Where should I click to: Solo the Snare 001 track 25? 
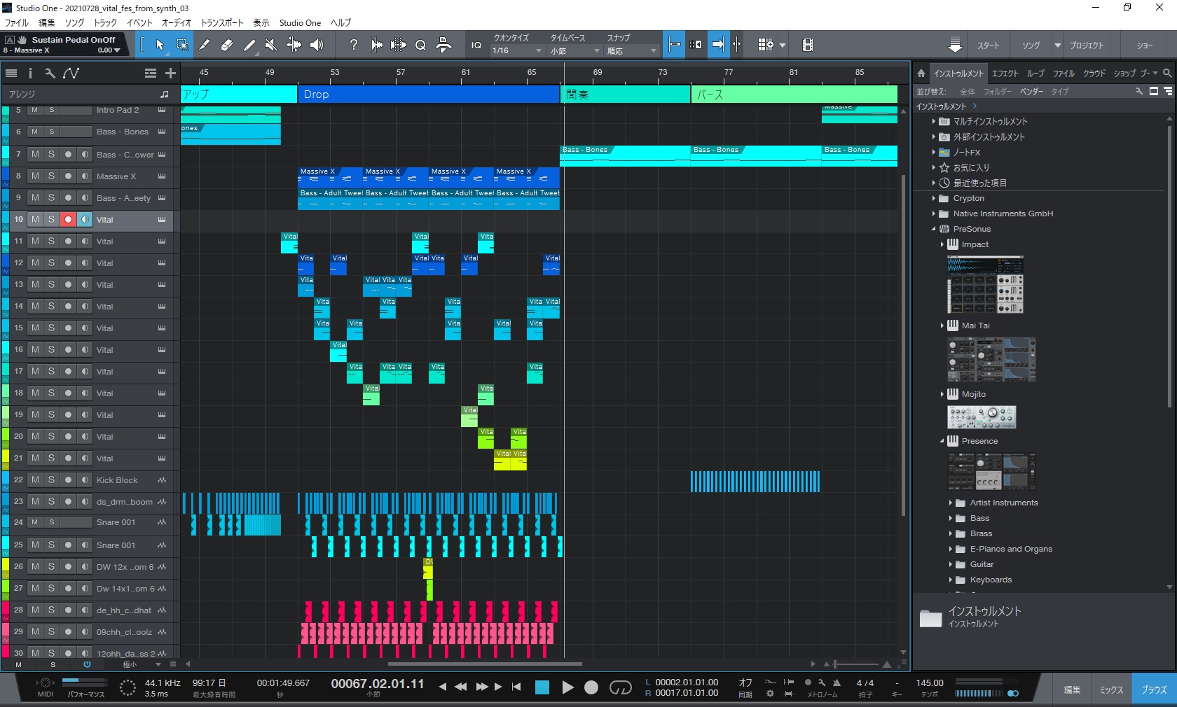tap(51, 545)
